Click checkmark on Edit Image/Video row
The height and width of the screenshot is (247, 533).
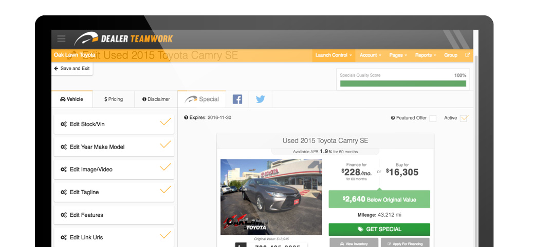pos(166,167)
